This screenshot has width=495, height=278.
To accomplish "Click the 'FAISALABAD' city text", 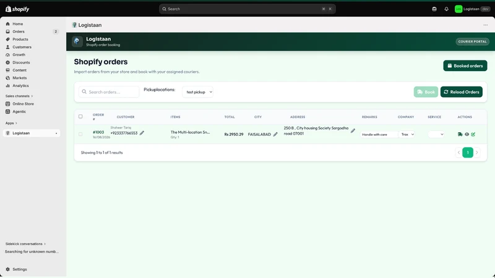I will (x=259, y=134).
